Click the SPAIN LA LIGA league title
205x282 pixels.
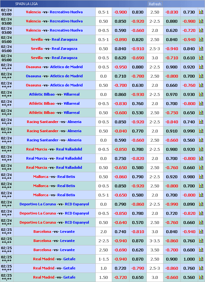[26, 4]
